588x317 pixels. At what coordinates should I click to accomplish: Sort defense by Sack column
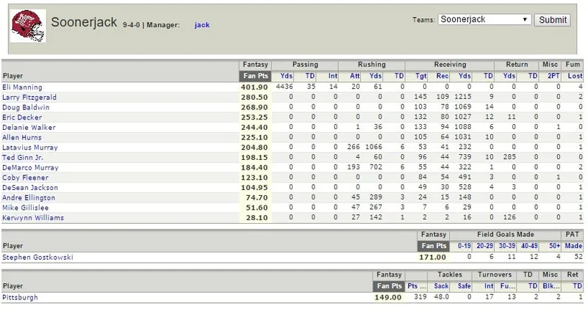tap(441, 286)
